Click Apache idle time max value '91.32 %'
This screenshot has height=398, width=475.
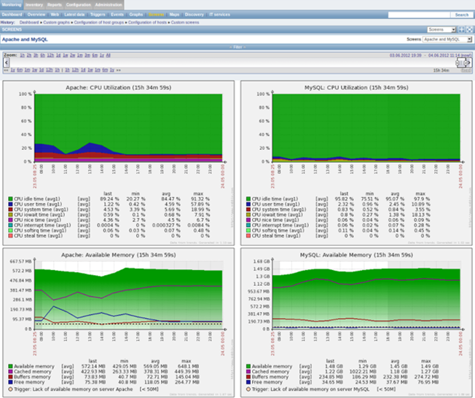pyautogui.click(x=200, y=199)
